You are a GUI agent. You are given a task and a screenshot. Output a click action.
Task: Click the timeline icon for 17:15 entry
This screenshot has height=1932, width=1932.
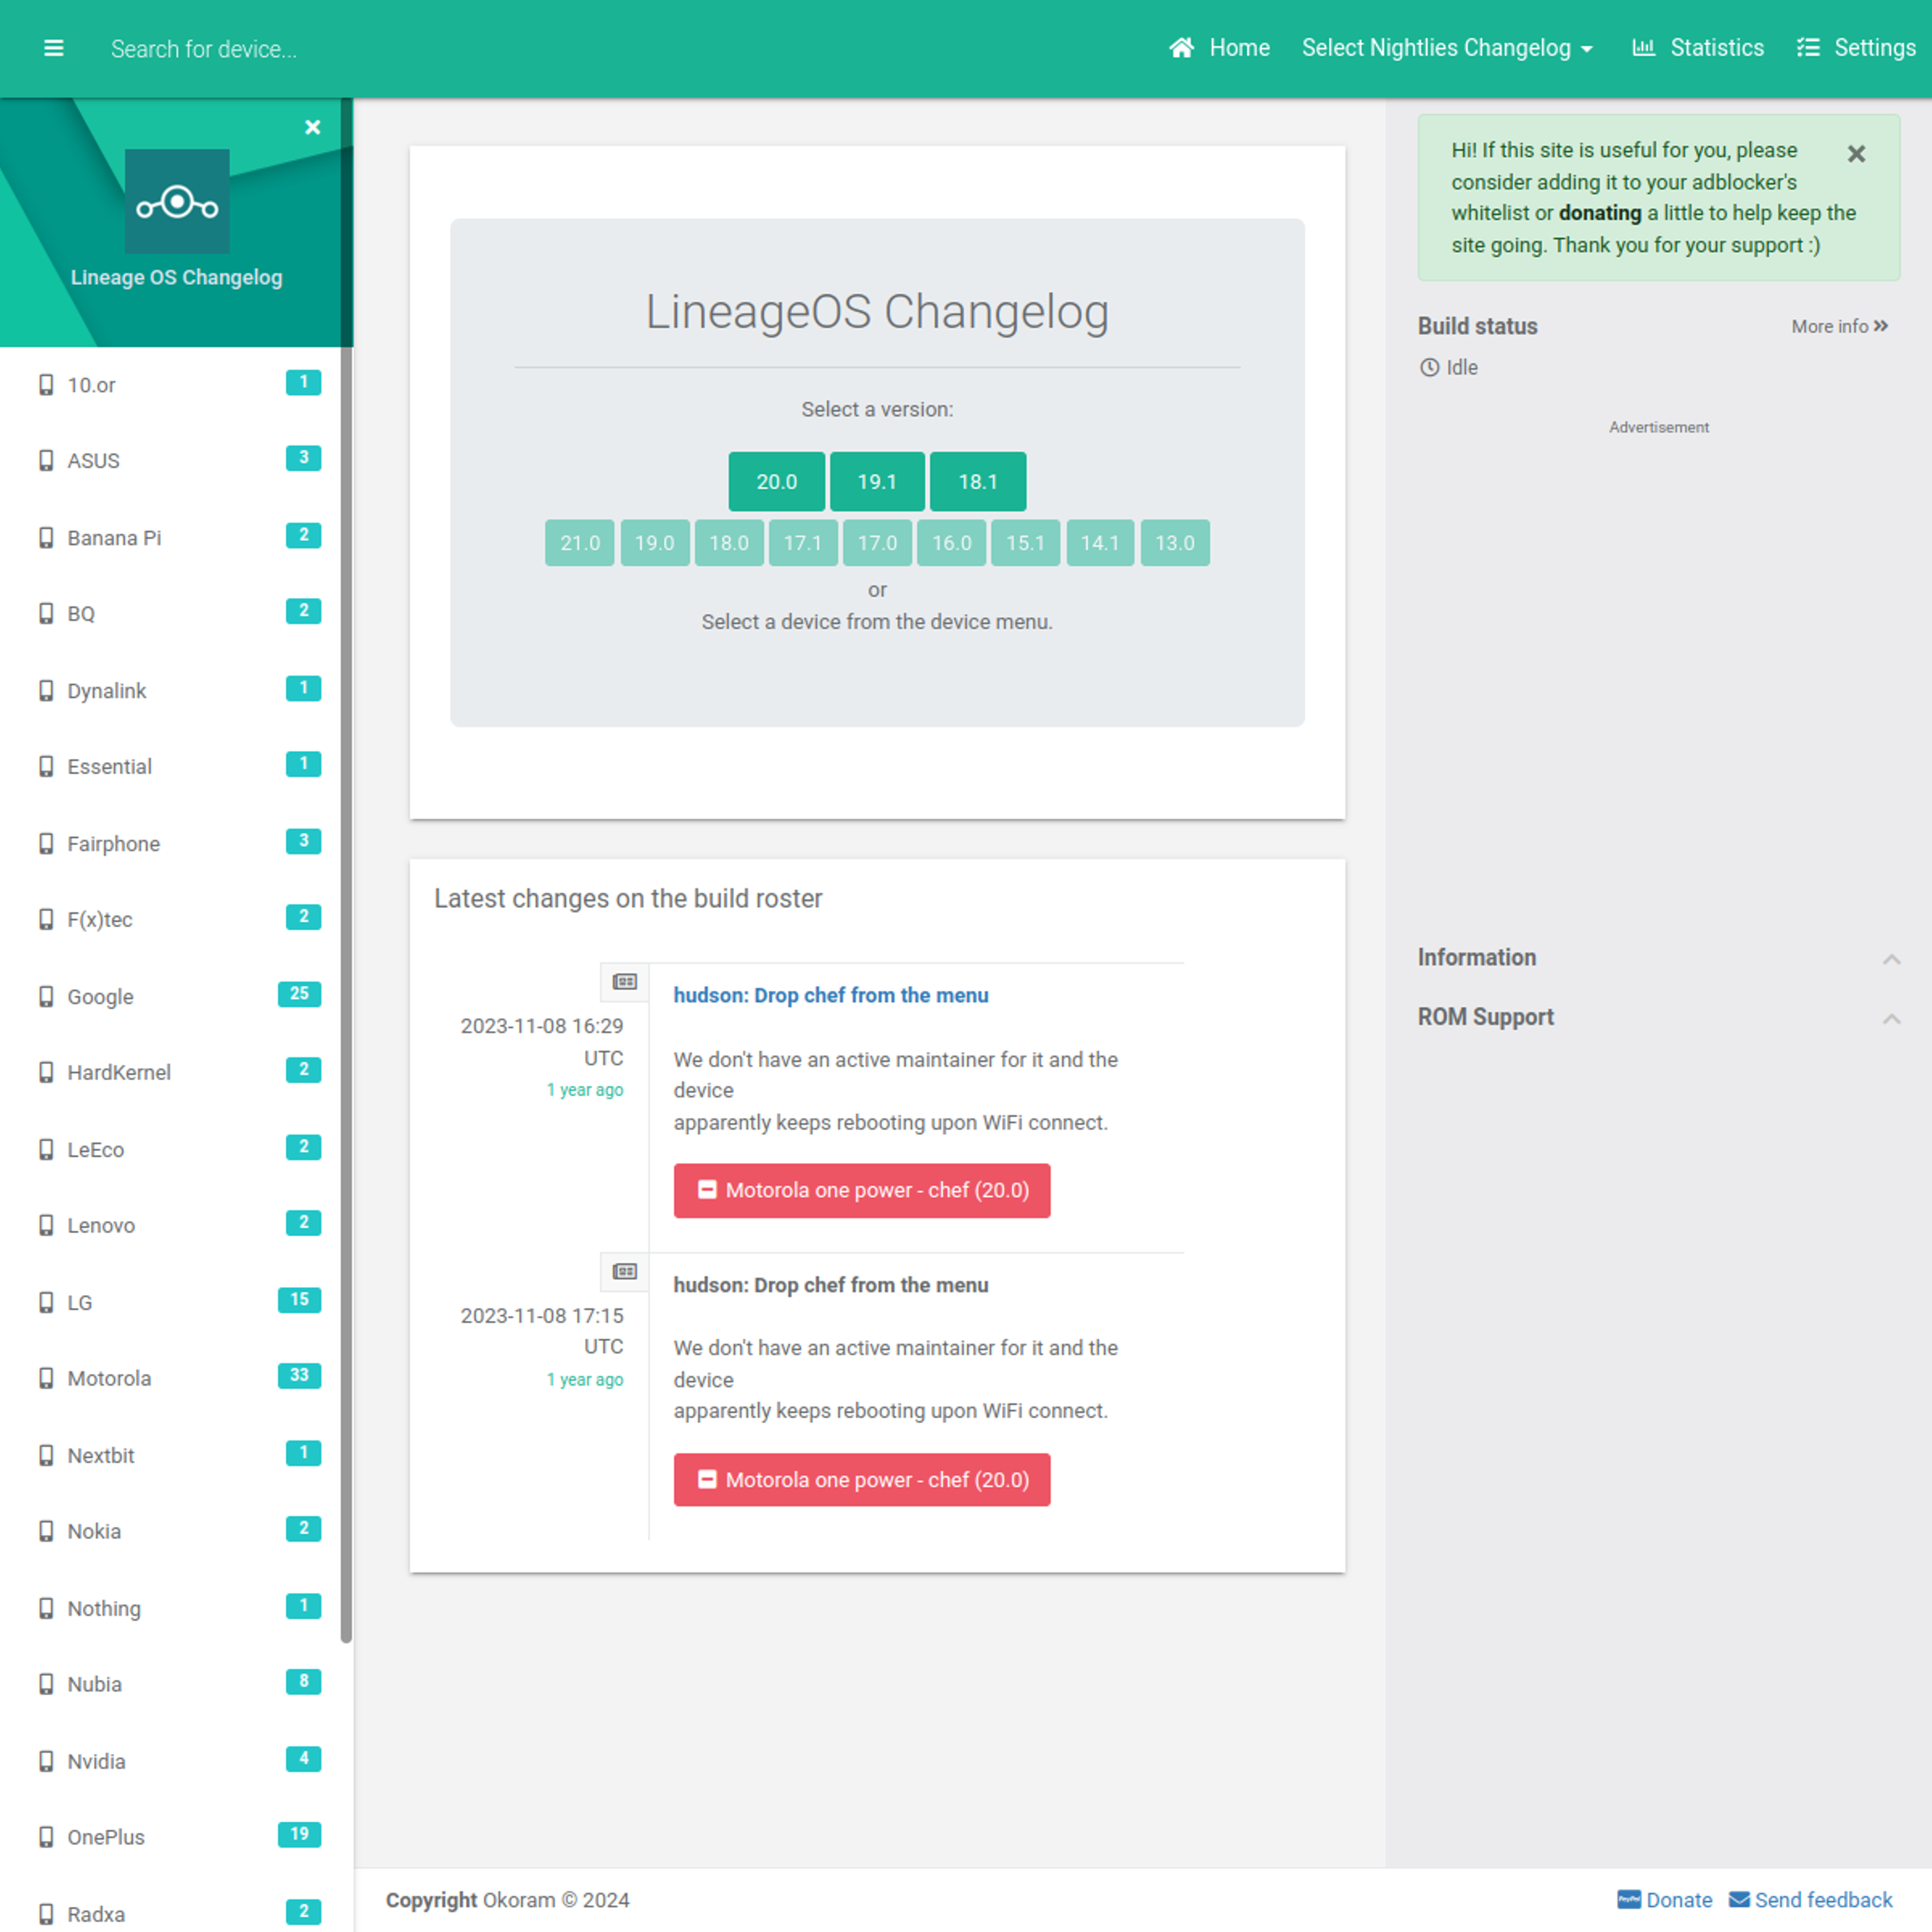[x=625, y=1271]
